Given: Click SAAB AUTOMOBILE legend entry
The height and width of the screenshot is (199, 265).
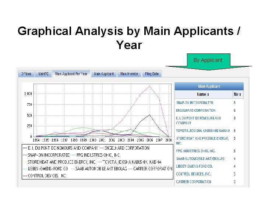Looking at the screenshot, I should pos(99,169).
